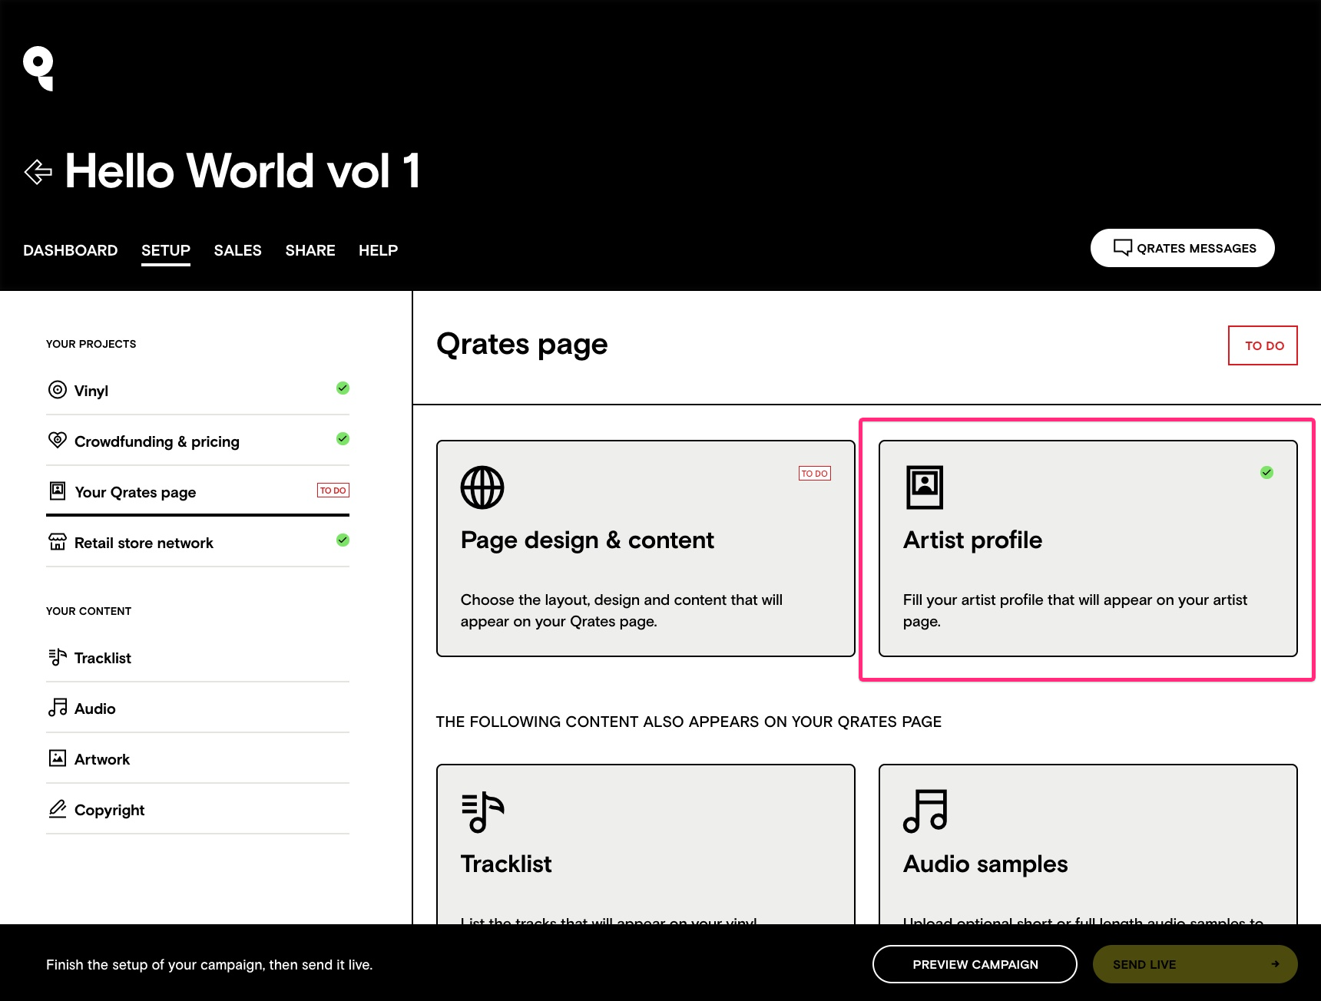Click the Qrates page heading
The height and width of the screenshot is (1001, 1321).
click(x=522, y=345)
